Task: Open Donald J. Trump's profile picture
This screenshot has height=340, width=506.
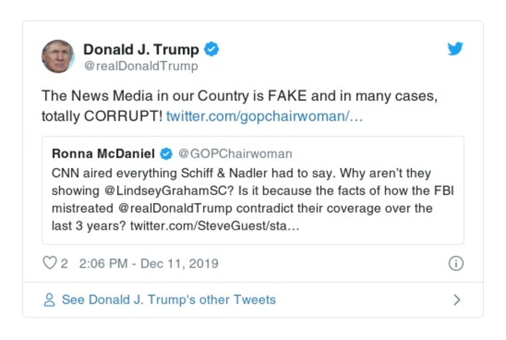Action: [58, 56]
